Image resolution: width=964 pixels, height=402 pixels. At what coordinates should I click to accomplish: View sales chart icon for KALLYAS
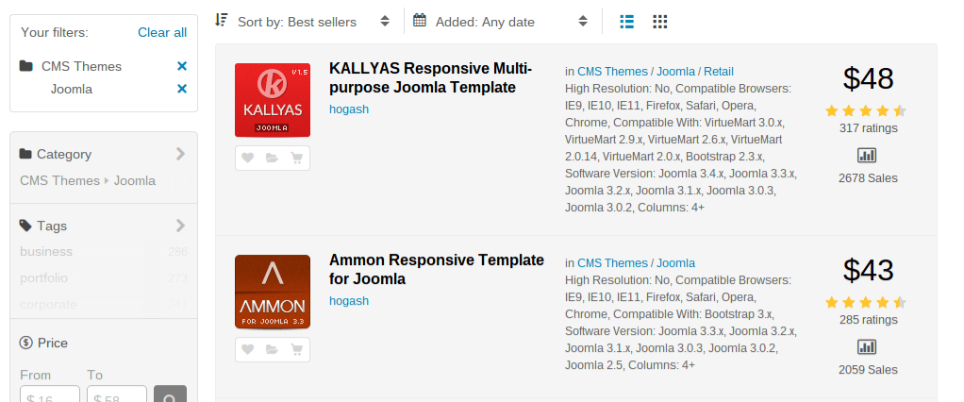(x=866, y=155)
